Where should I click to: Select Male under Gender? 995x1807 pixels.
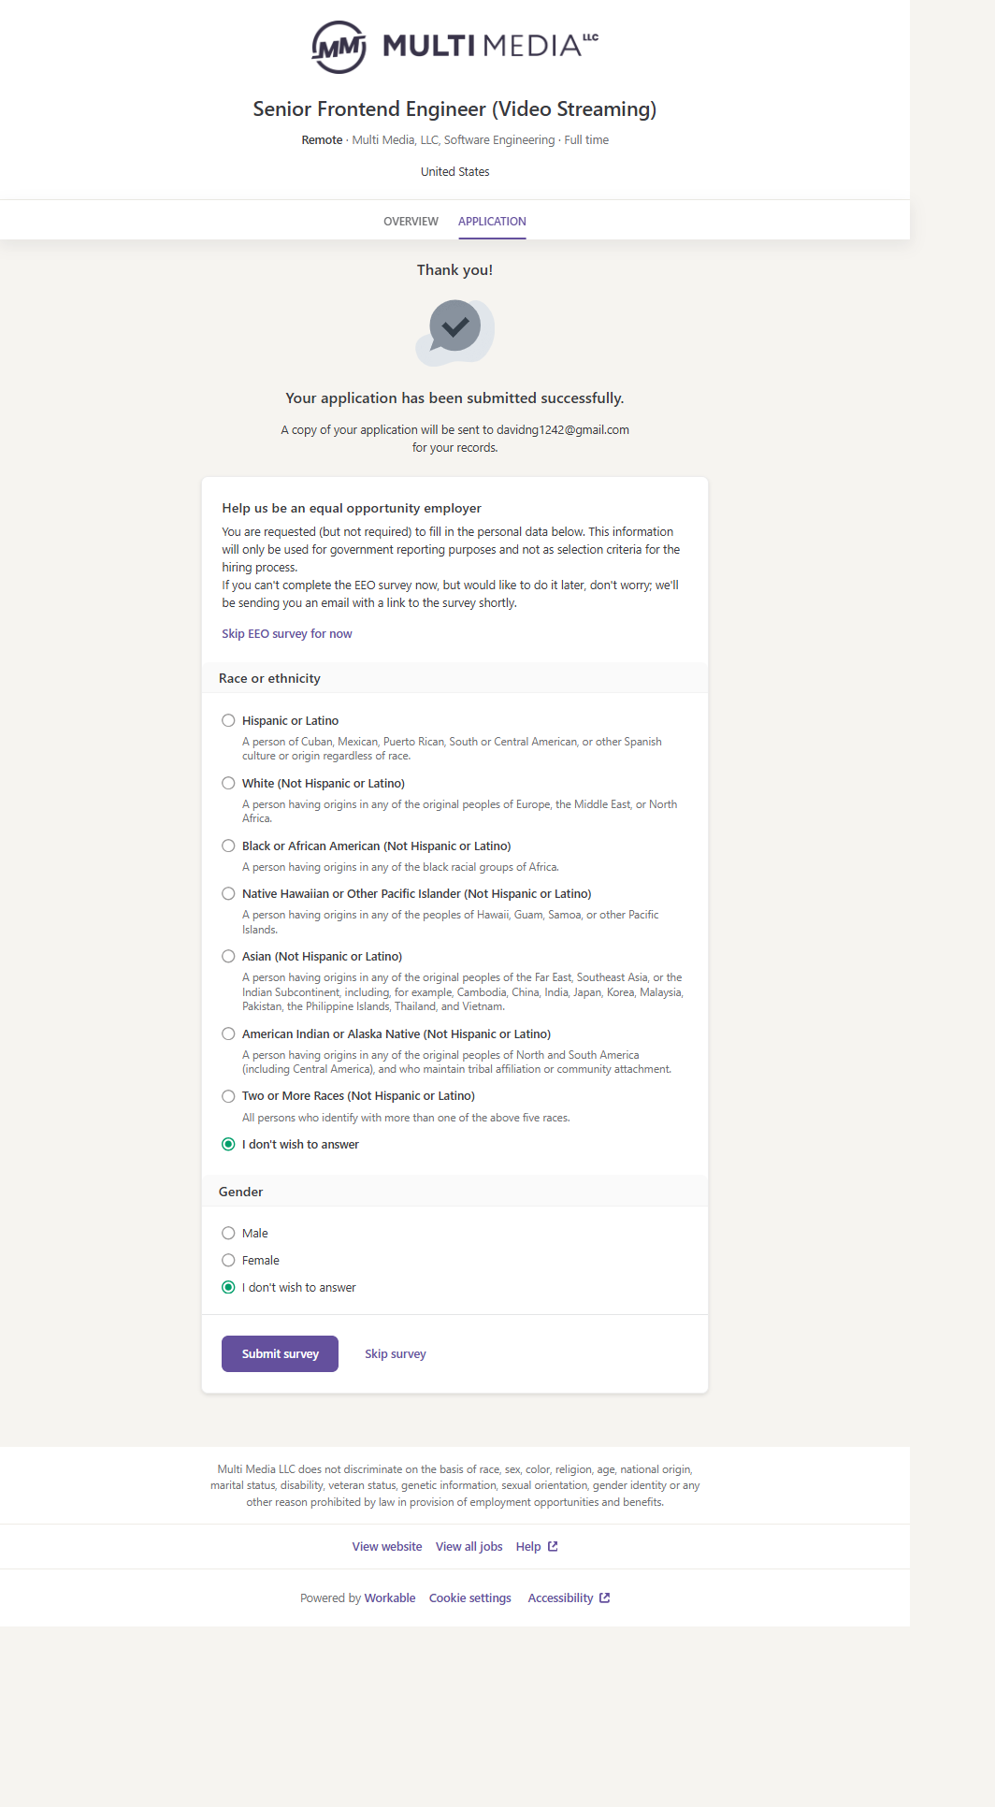point(228,1233)
